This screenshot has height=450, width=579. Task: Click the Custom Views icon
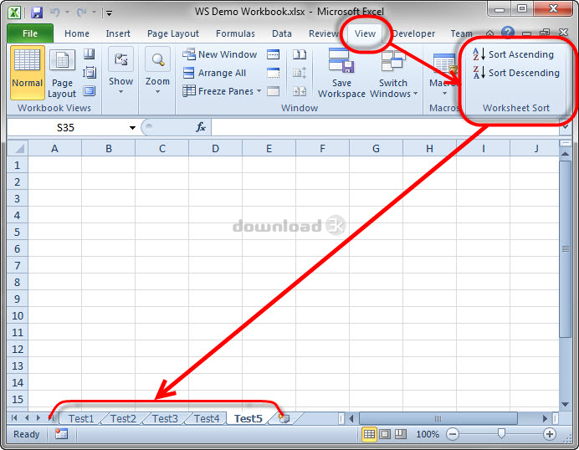[x=90, y=73]
